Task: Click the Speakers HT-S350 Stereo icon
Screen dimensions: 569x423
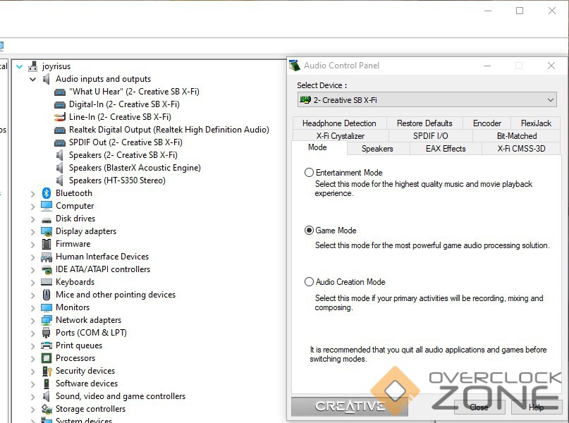Action: pyautogui.click(x=60, y=180)
